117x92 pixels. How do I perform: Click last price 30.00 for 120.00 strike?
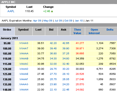point(41,69)
